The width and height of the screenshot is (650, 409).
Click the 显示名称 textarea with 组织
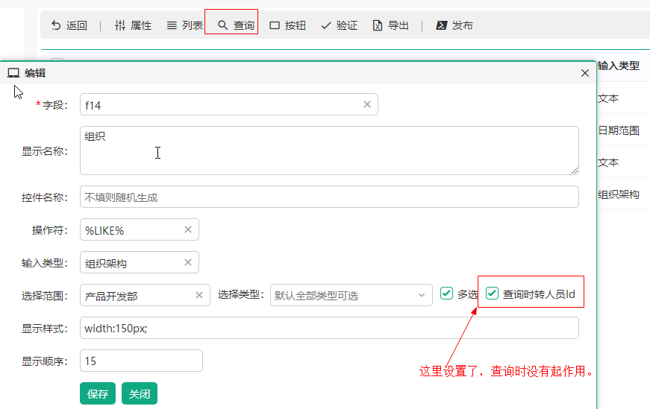click(x=329, y=150)
